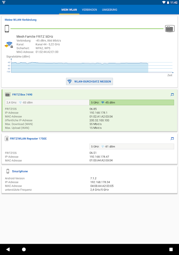Tap the smartphone icon in connection diagram

7,29
